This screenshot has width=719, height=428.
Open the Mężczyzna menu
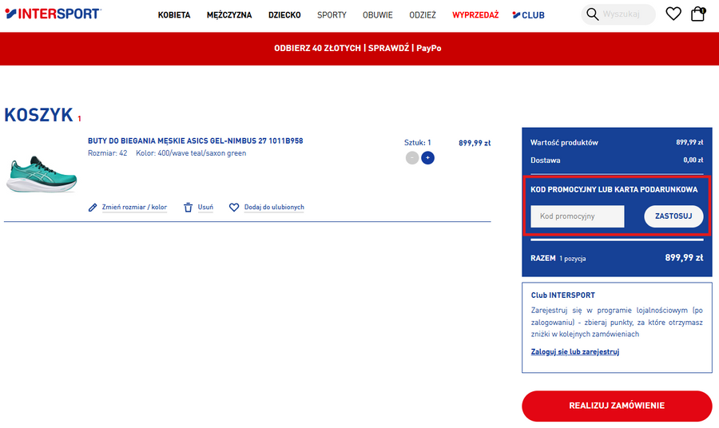229,15
